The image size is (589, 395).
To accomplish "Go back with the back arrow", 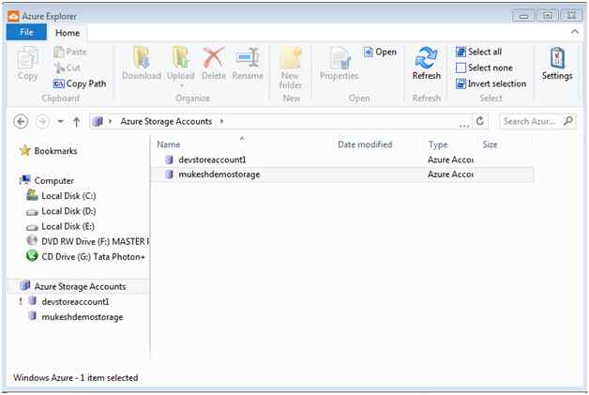I will (x=21, y=121).
